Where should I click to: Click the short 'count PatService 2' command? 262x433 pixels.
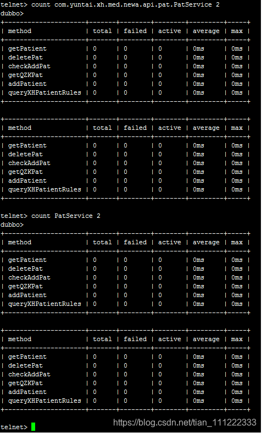66,216
